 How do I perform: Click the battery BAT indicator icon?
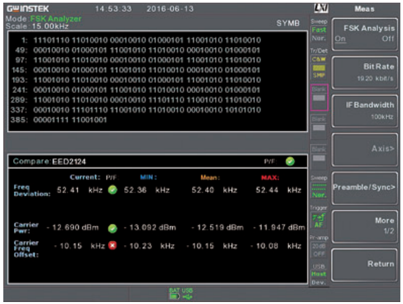tap(175, 294)
